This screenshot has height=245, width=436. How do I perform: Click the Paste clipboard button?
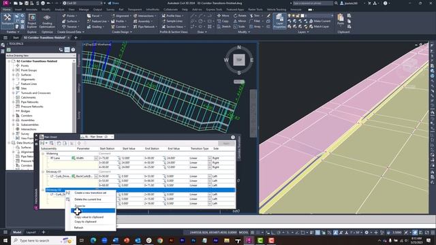[341, 20]
